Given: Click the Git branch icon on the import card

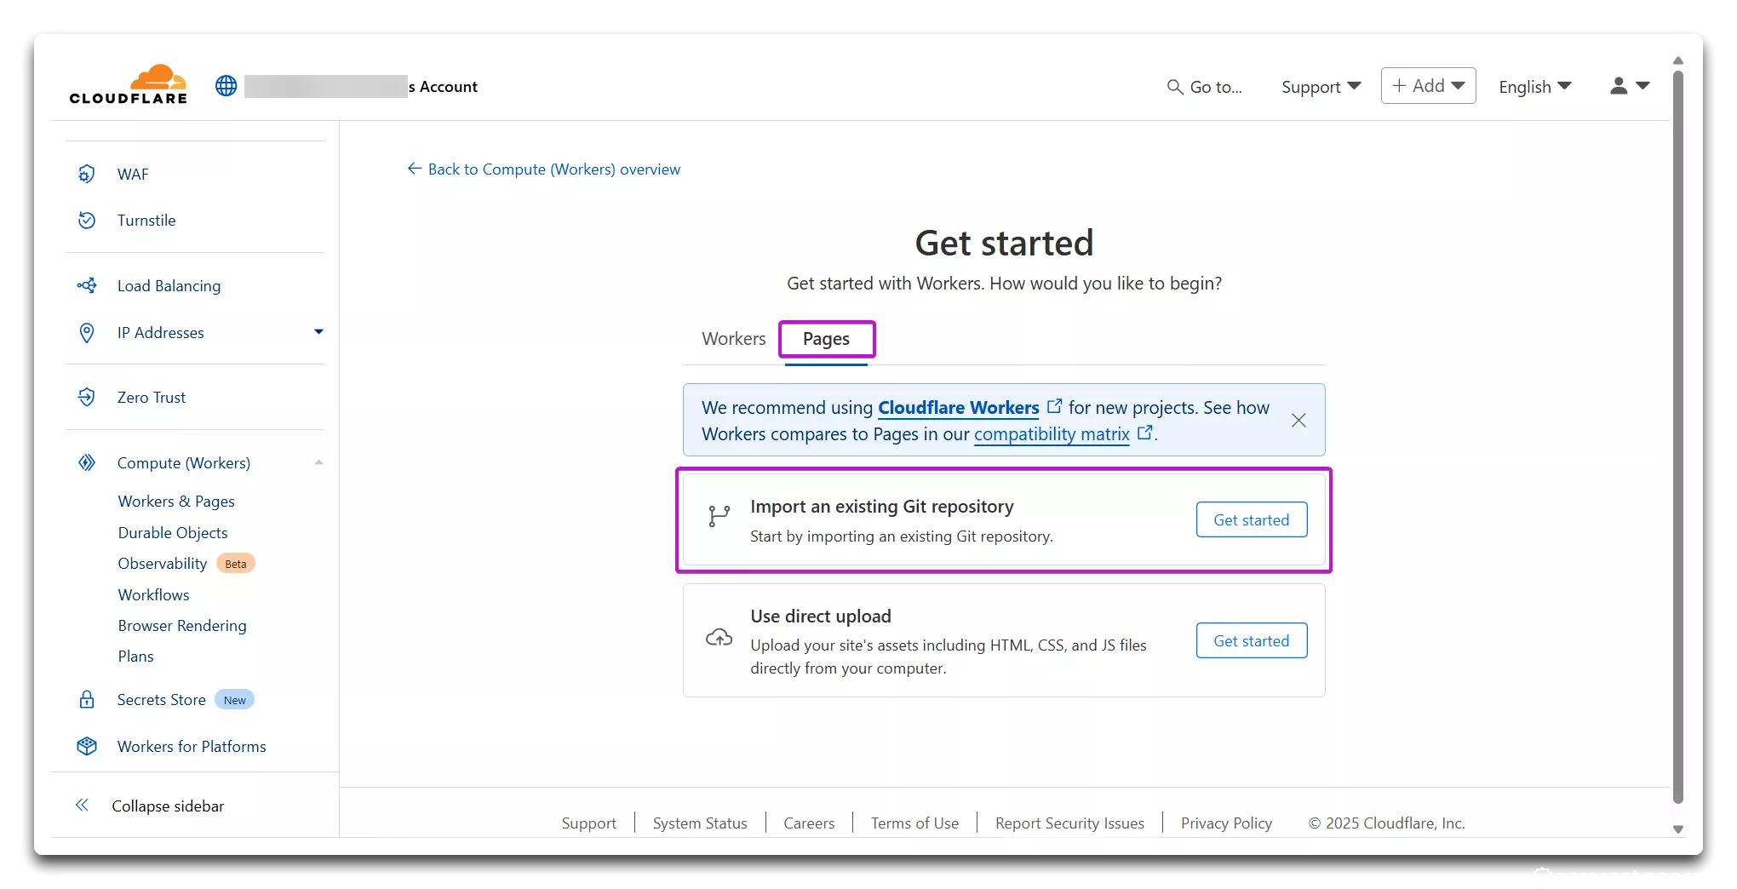Looking at the screenshot, I should (719, 516).
